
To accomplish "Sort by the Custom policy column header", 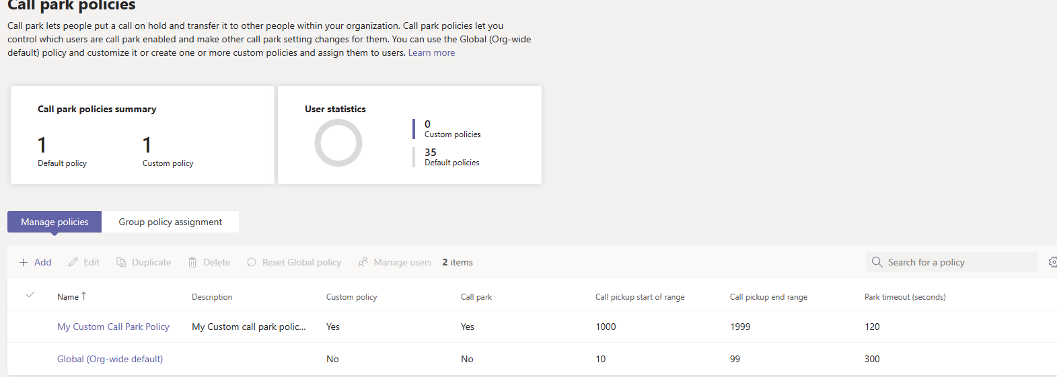I will 351,297.
